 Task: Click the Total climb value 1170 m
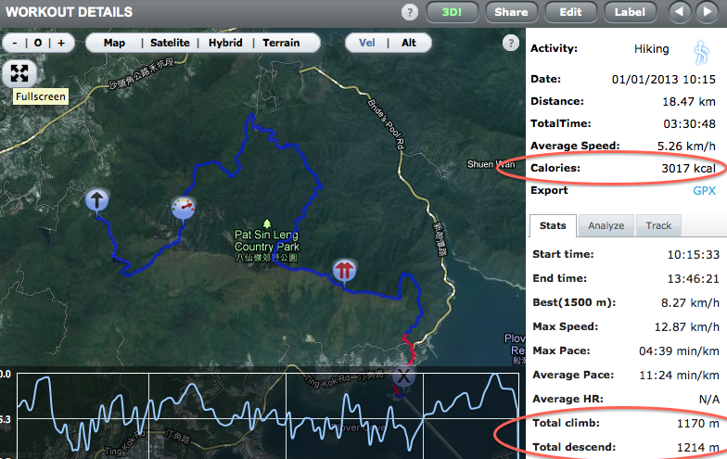[697, 423]
